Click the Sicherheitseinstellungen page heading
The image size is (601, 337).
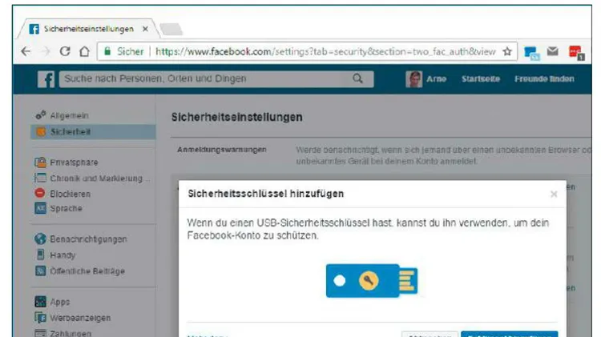pyautogui.click(x=237, y=117)
